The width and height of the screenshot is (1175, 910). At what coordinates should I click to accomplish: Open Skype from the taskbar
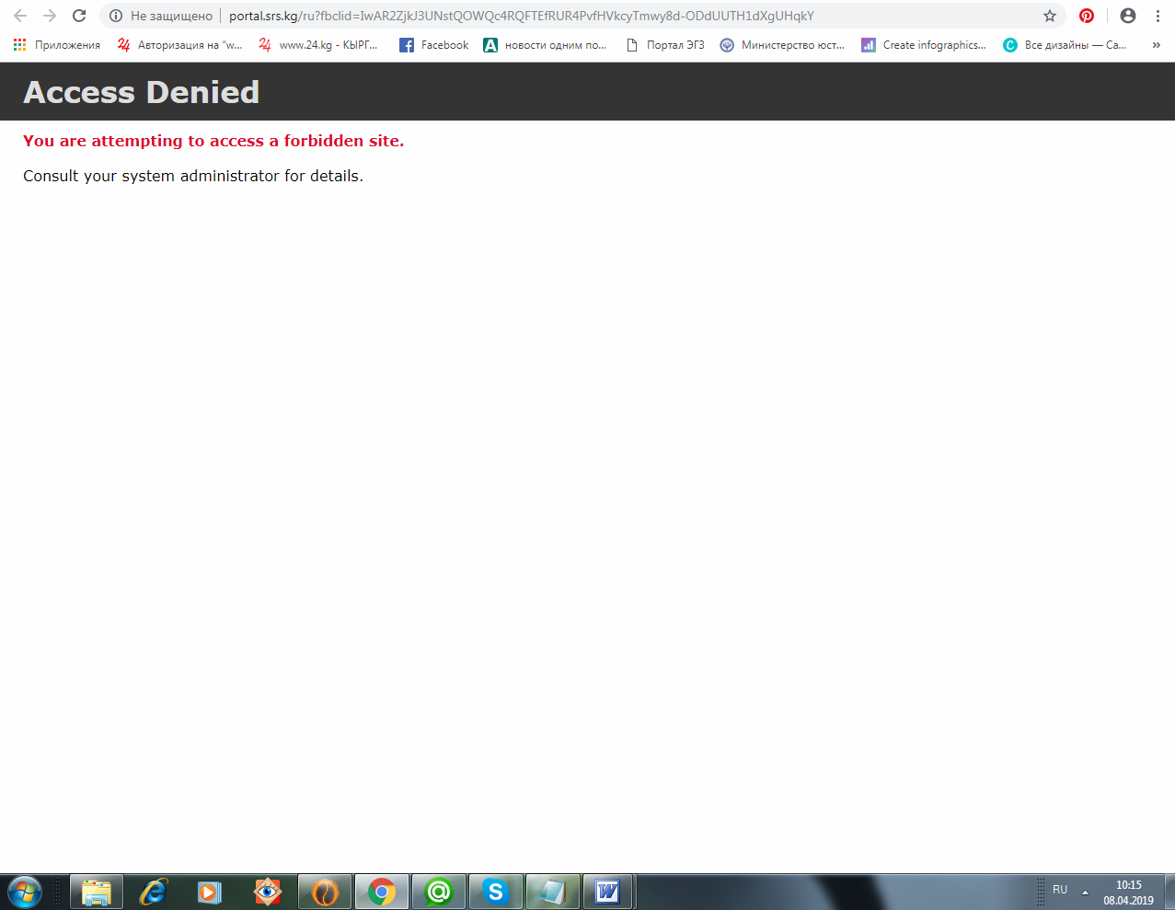496,892
